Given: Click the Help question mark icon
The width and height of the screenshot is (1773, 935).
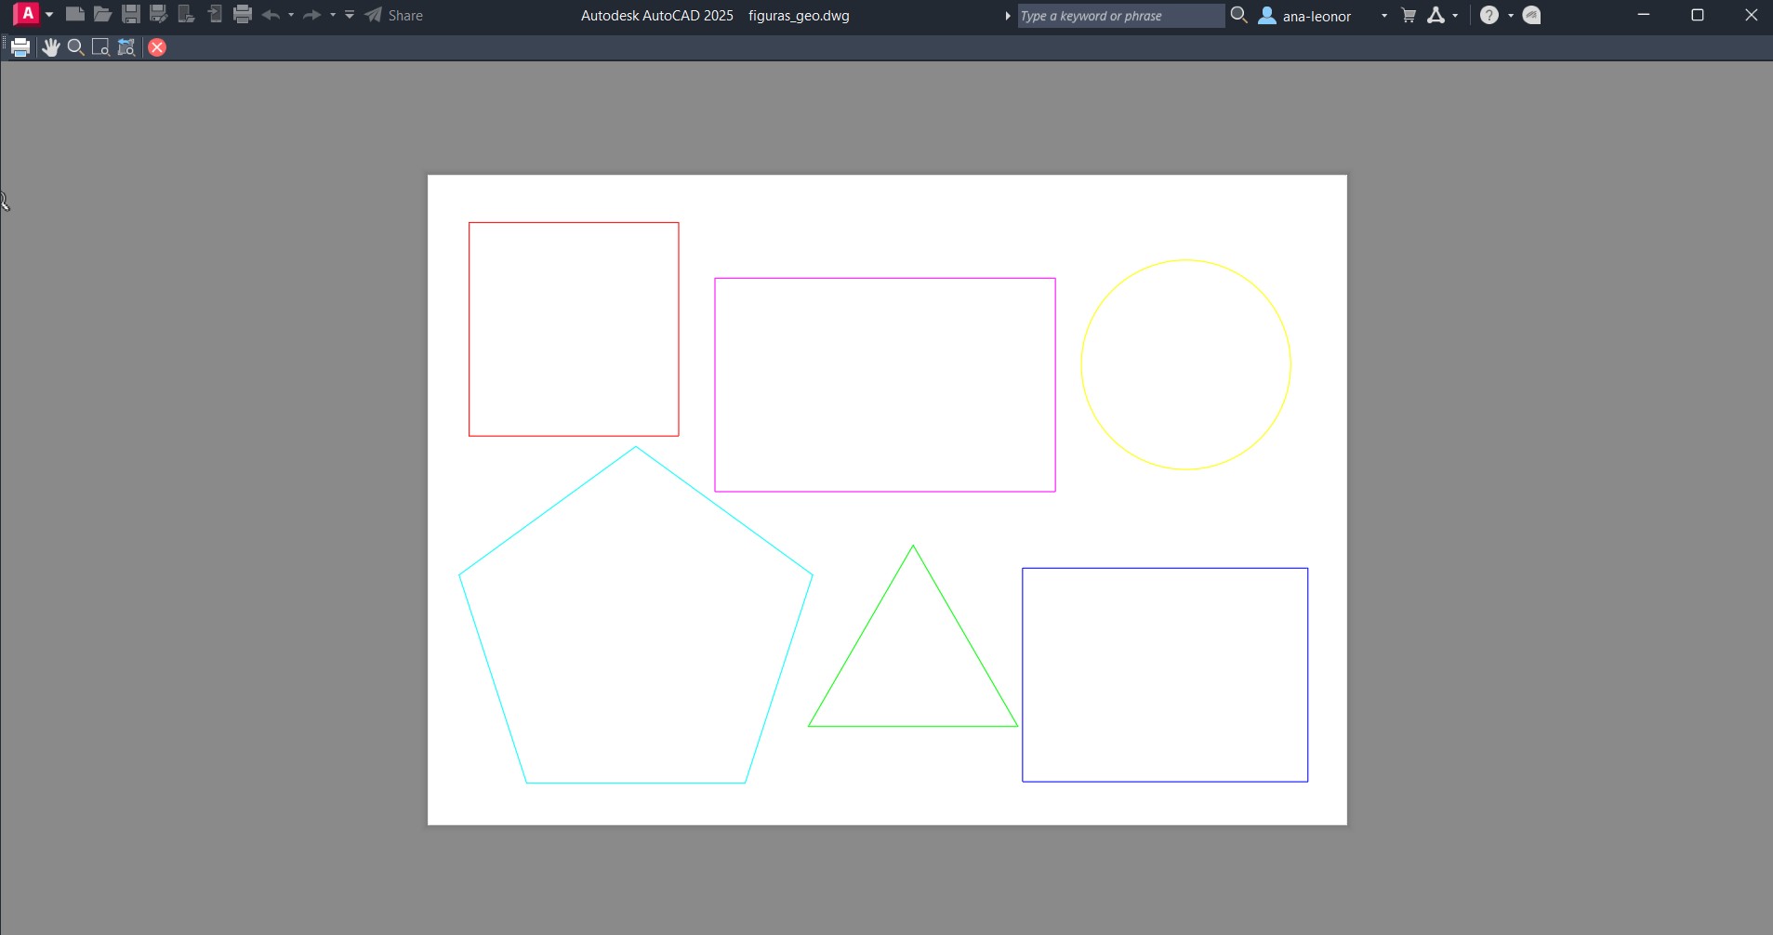Looking at the screenshot, I should pyautogui.click(x=1489, y=15).
